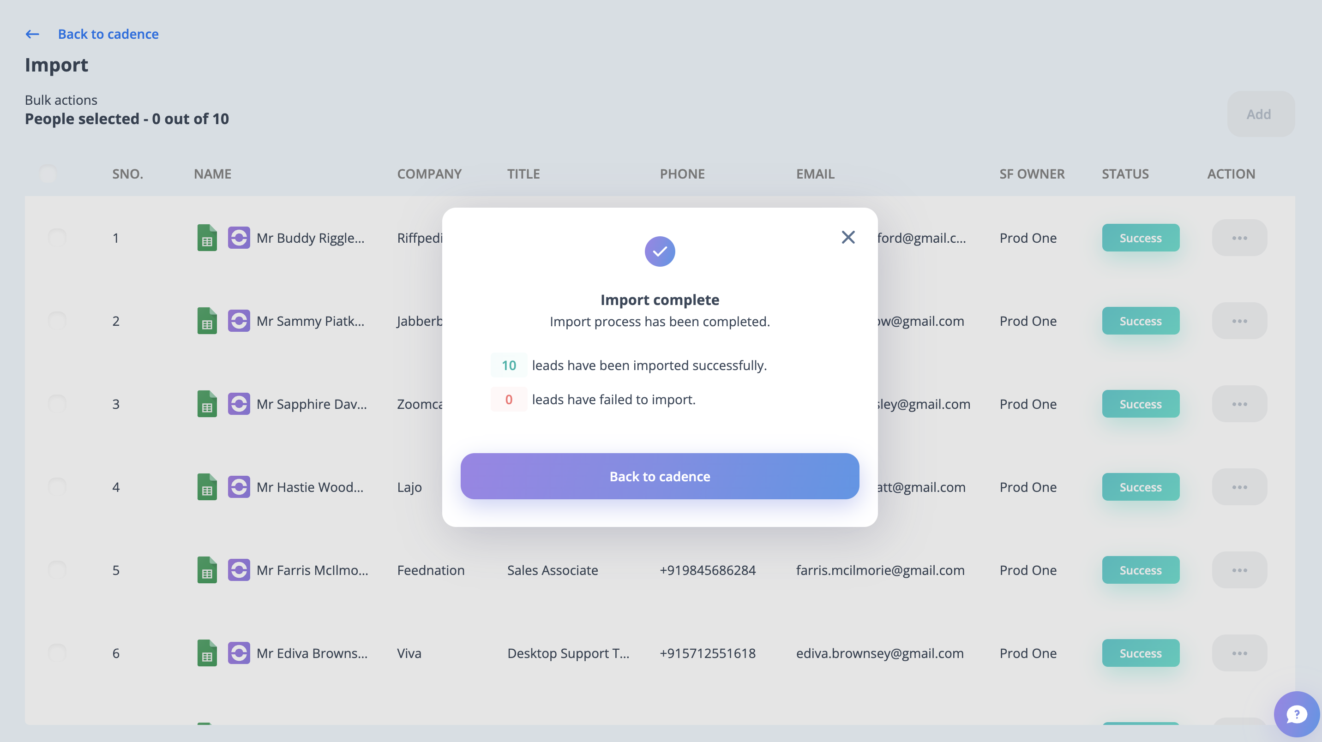The width and height of the screenshot is (1322, 742).
Task: Open the three-dots action menu for row 1
Action: point(1239,238)
